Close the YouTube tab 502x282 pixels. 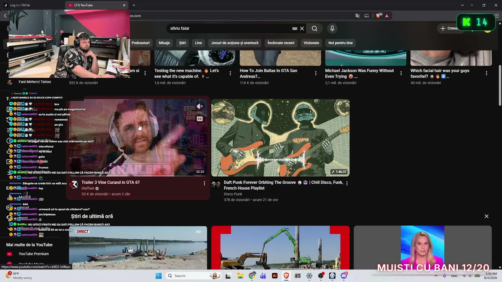tap(124, 5)
